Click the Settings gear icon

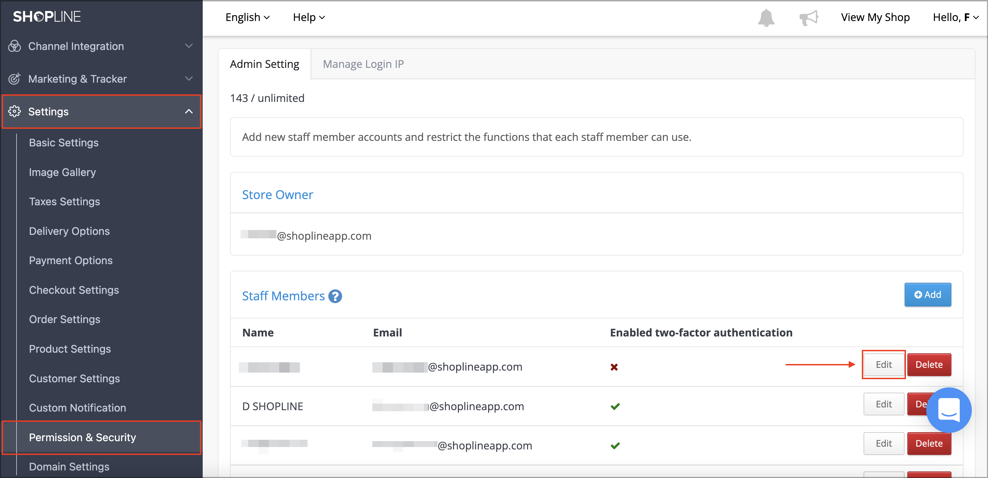tap(14, 112)
